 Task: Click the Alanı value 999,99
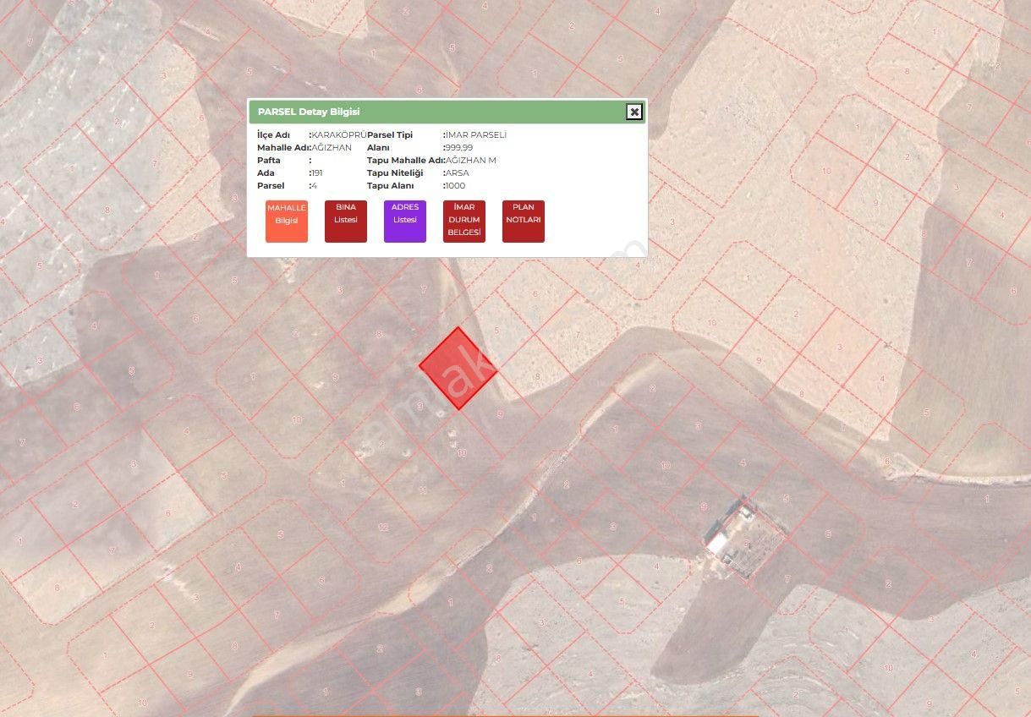tap(459, 148)
